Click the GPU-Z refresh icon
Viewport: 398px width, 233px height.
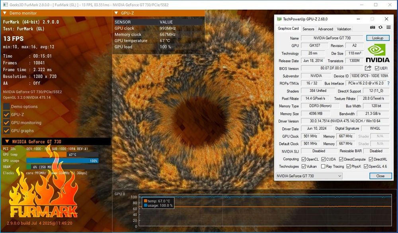pyautogui.click(x=380, y=27)
